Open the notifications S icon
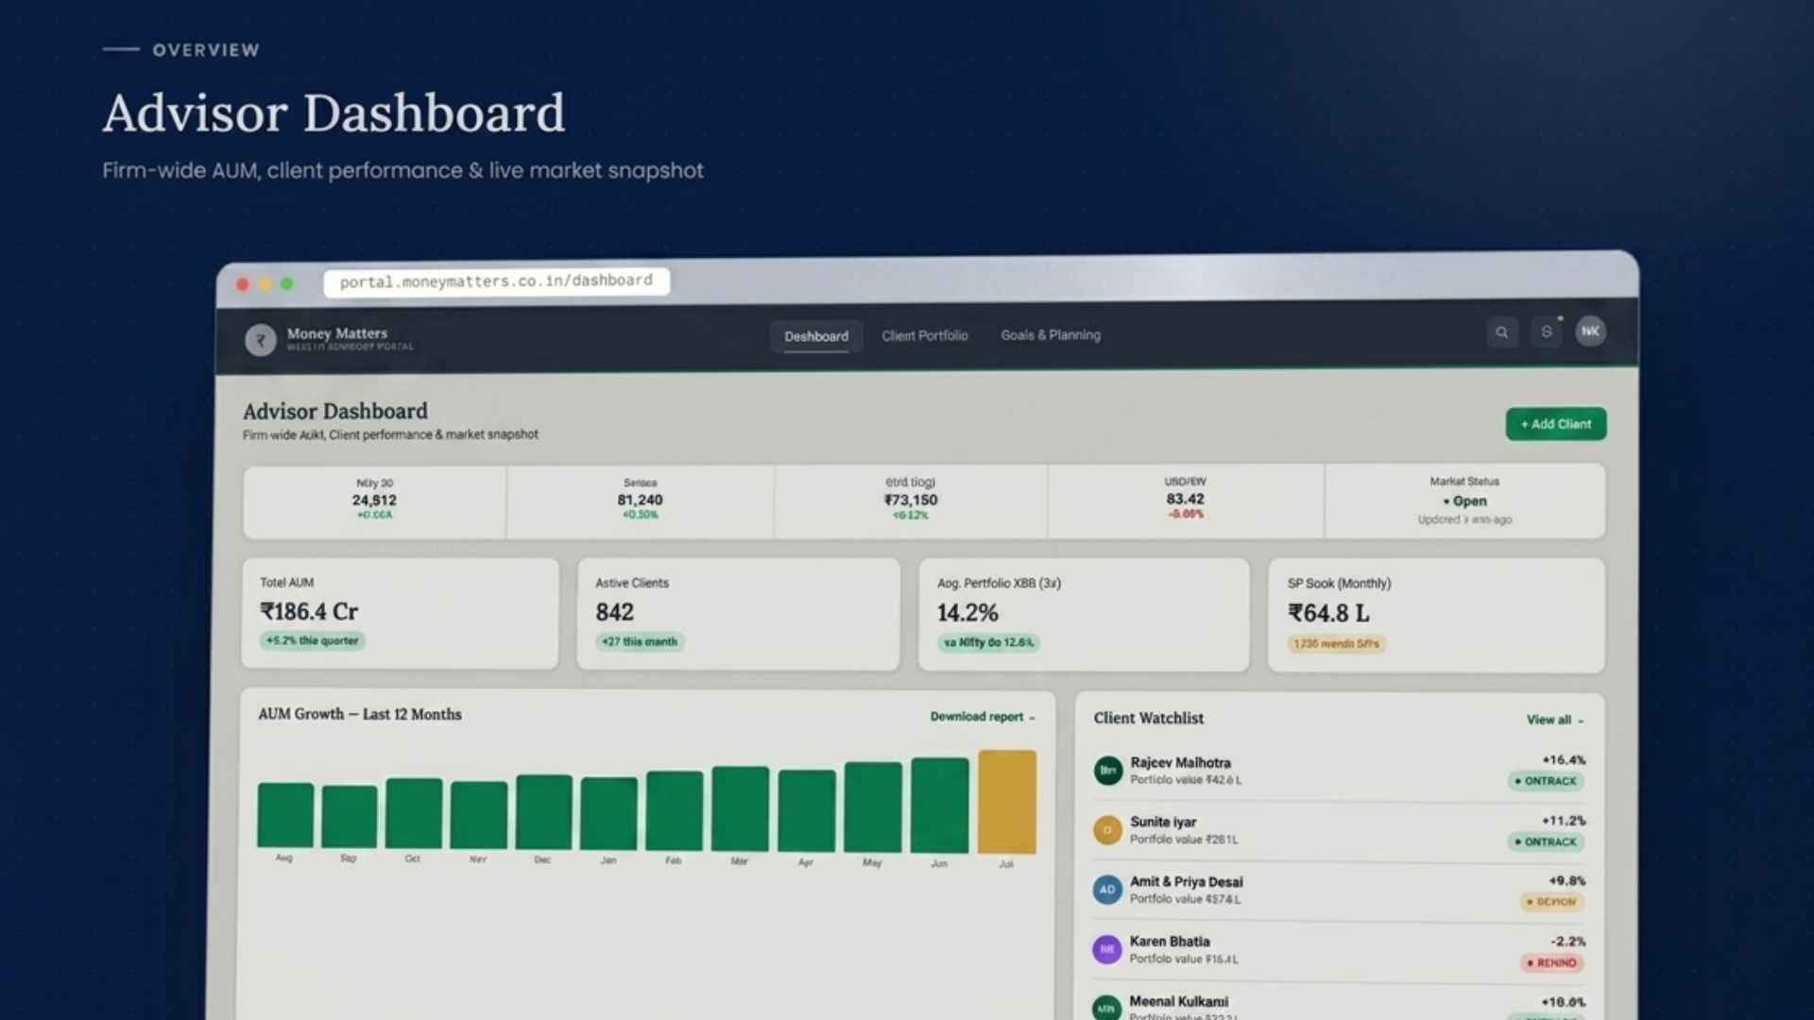This screenshot has height=1020, width=1814. pos(1547,332)
